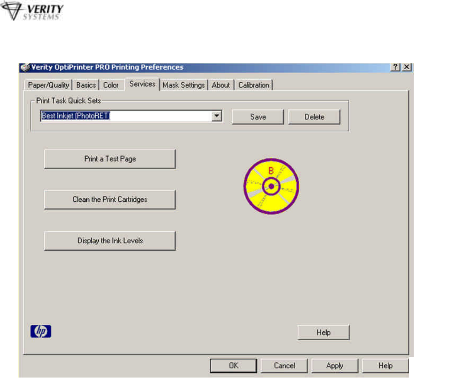Image resolution: width=457 pixels, height=381 pixels.
Task: Open Help beside the Apply button
Action: point(385,365)
